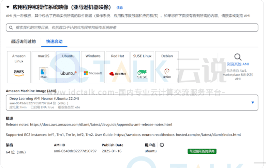Click the username value ubuntu

(x=151, y=151)
